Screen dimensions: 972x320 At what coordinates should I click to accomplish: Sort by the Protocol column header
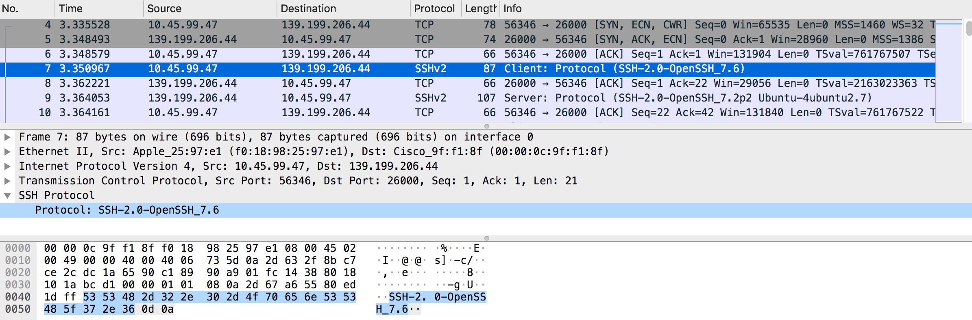(x=434, y=9)
